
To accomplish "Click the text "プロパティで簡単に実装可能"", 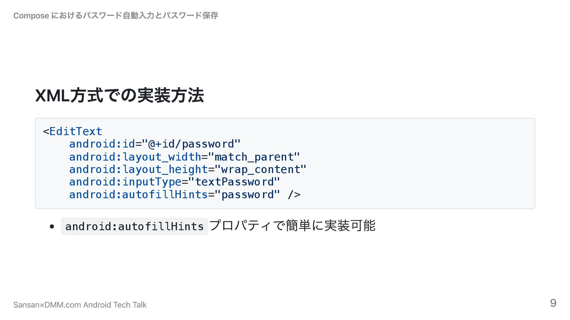I will point(292,226).
